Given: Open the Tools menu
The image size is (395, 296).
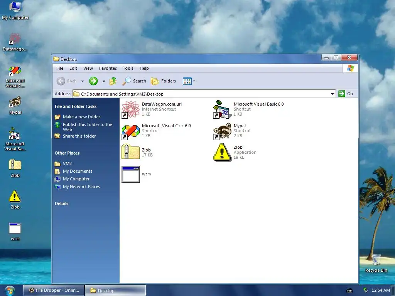Looking at the screenshot, I should [x=128, y=68].
